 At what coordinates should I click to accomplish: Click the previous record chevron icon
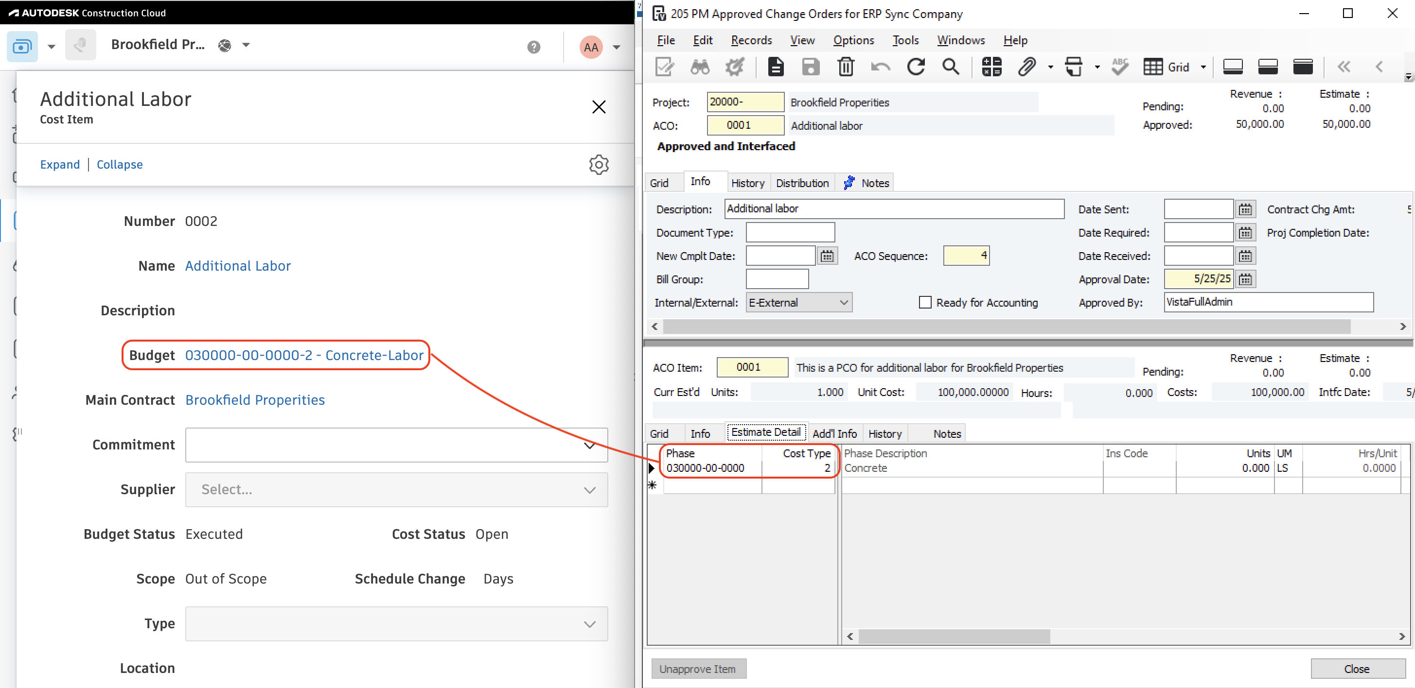click(x=1380, y=67)
